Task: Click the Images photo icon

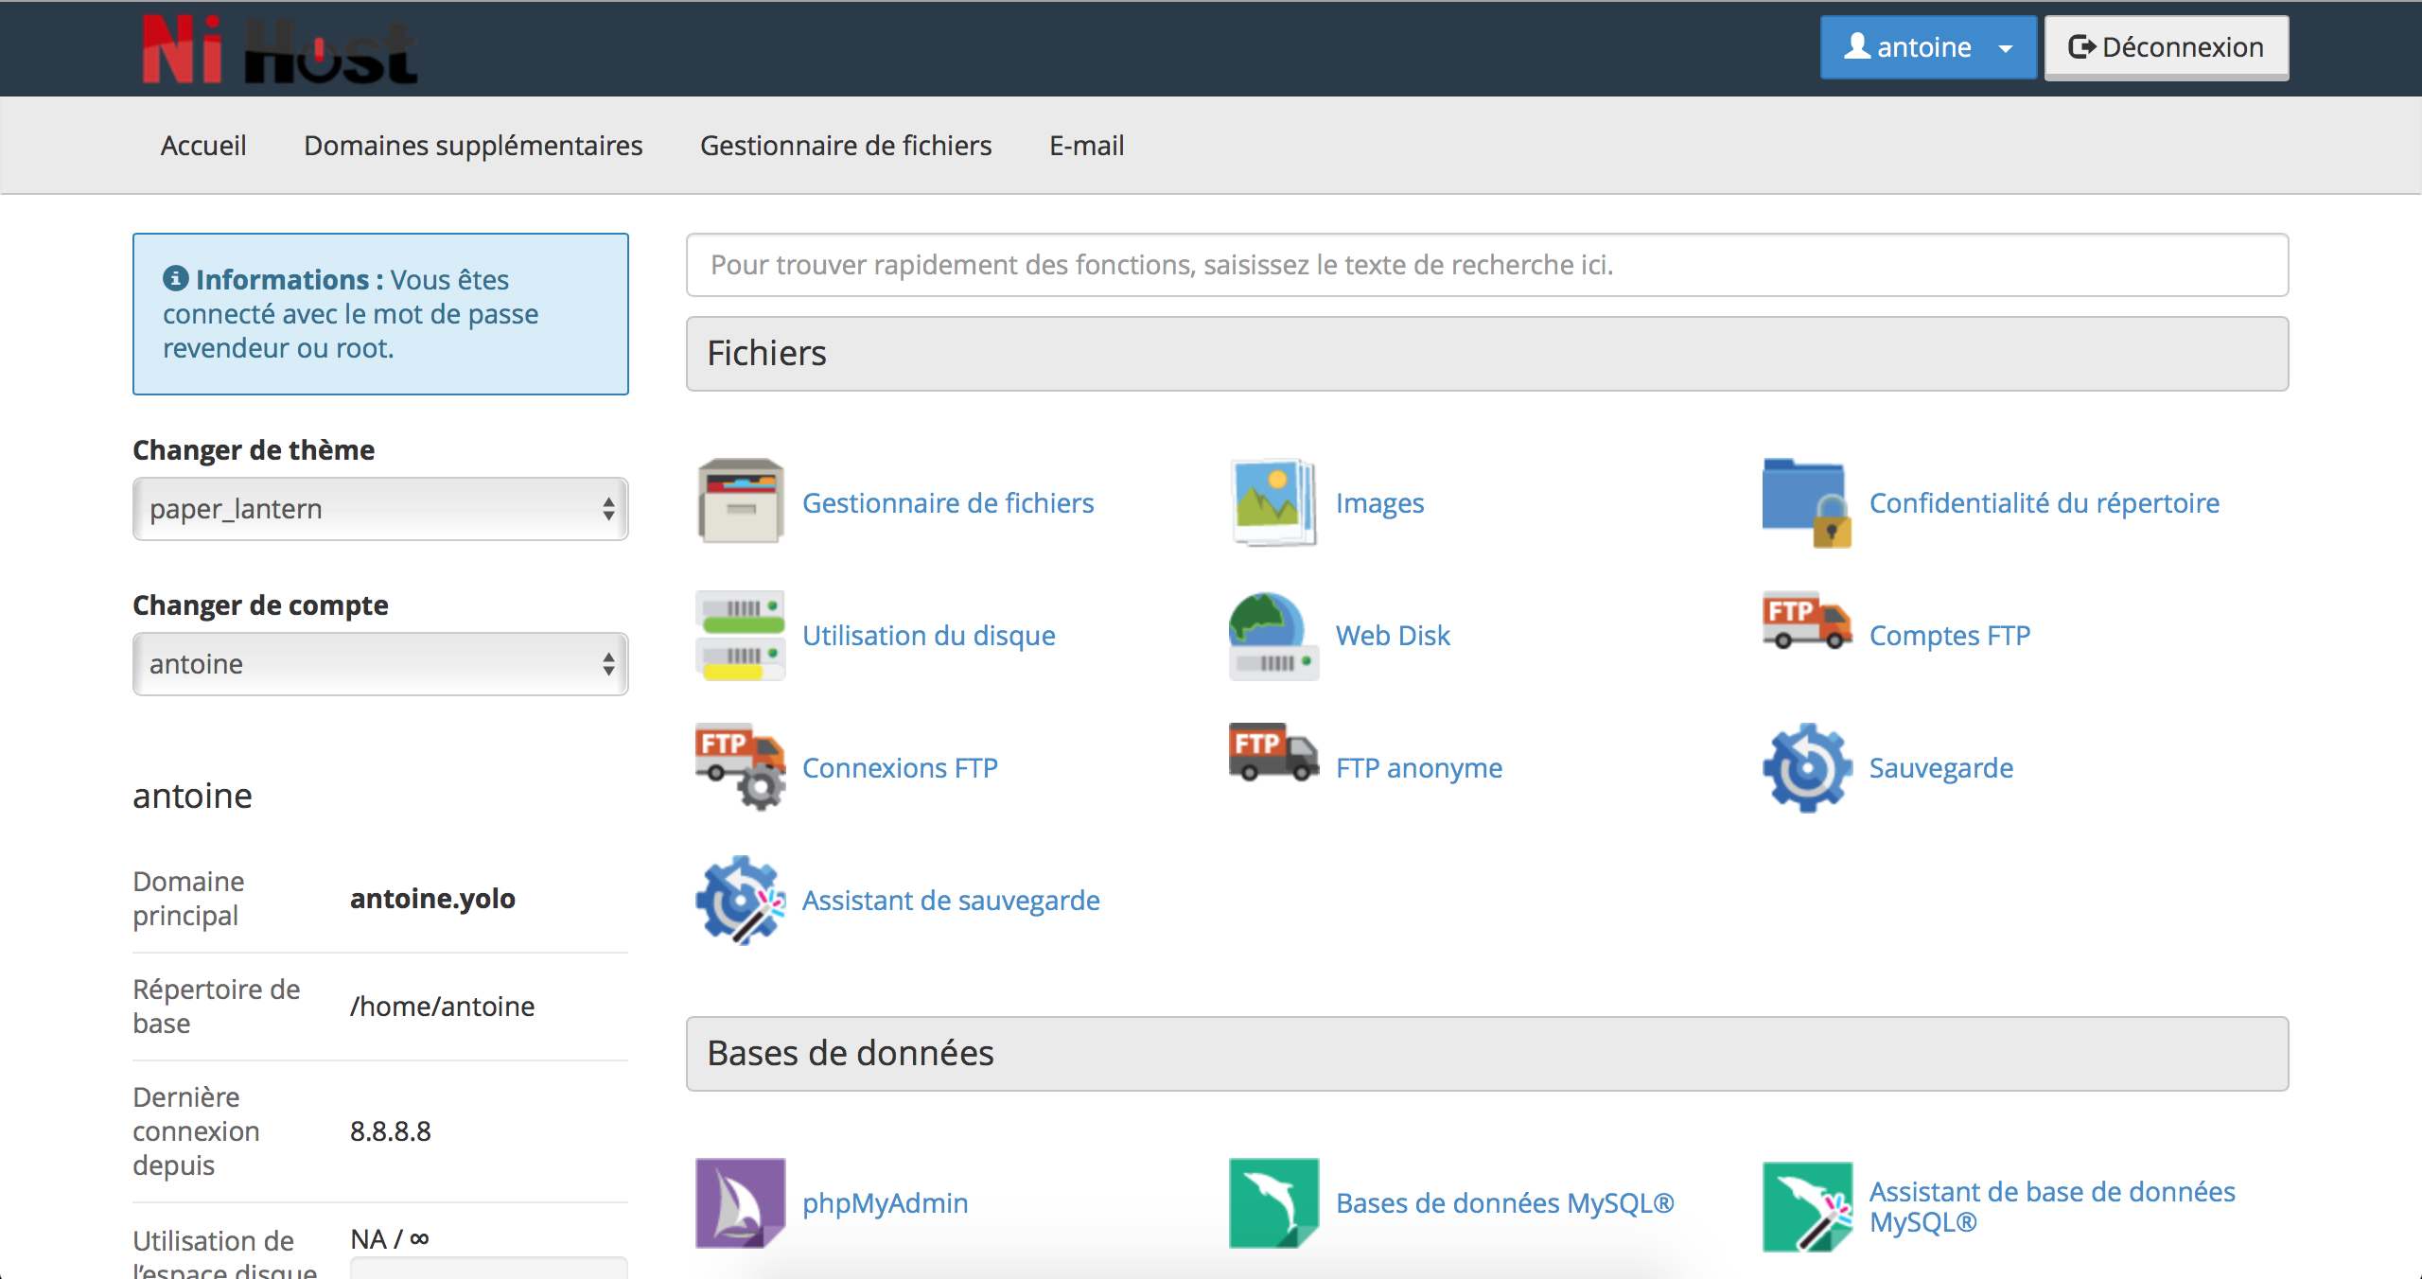Action: tap(1274, 502)
